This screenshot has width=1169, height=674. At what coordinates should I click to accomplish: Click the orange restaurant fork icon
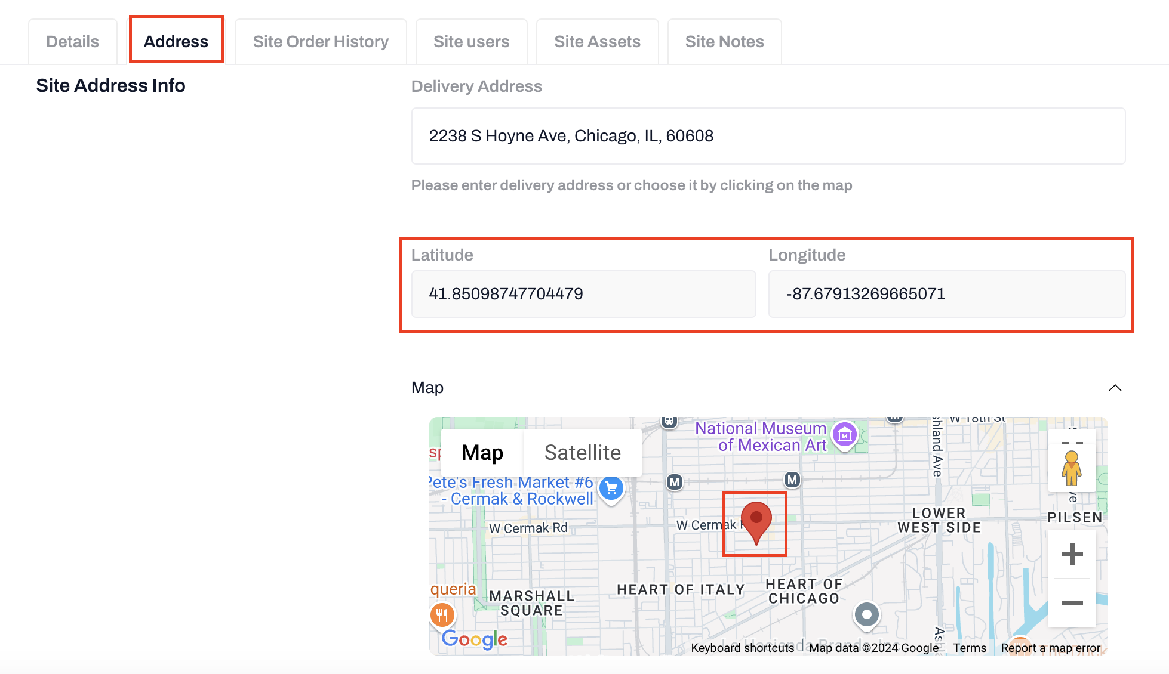pyautogui.click(x=442, y=614)
